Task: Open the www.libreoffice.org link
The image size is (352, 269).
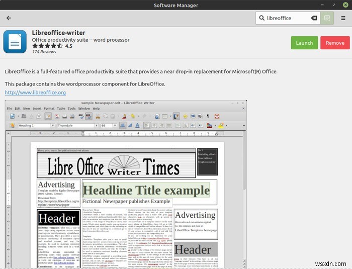Action: tap(35, 93)
